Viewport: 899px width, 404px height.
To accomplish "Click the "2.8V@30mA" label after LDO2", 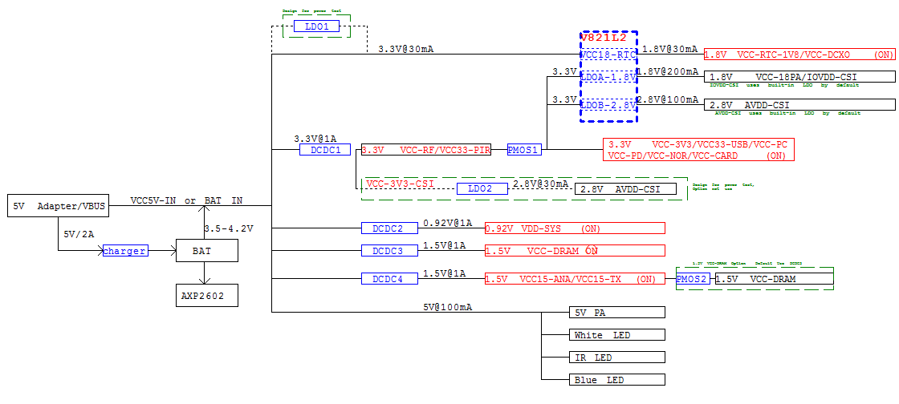I will (x=540, y=184).
